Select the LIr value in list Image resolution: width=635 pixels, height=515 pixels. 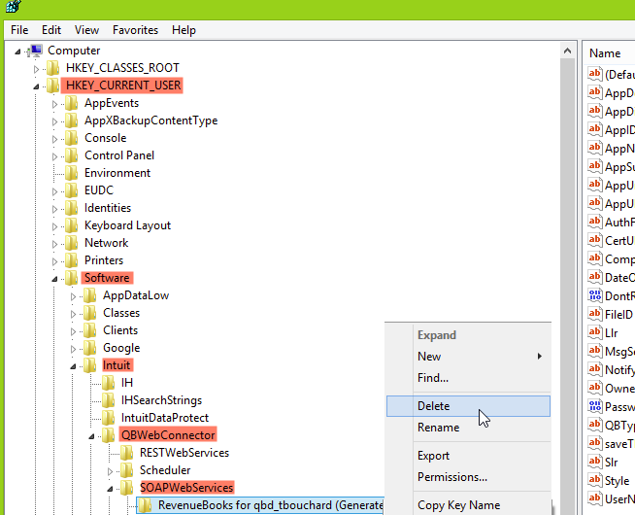click(x=611, y=333)
